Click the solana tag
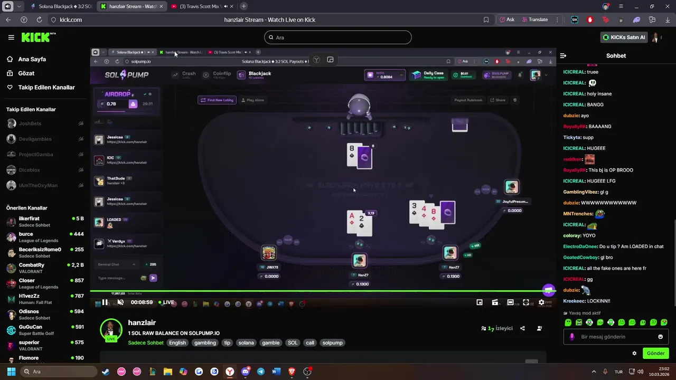Viewport: 676px width, 380px height. [246, 343]
